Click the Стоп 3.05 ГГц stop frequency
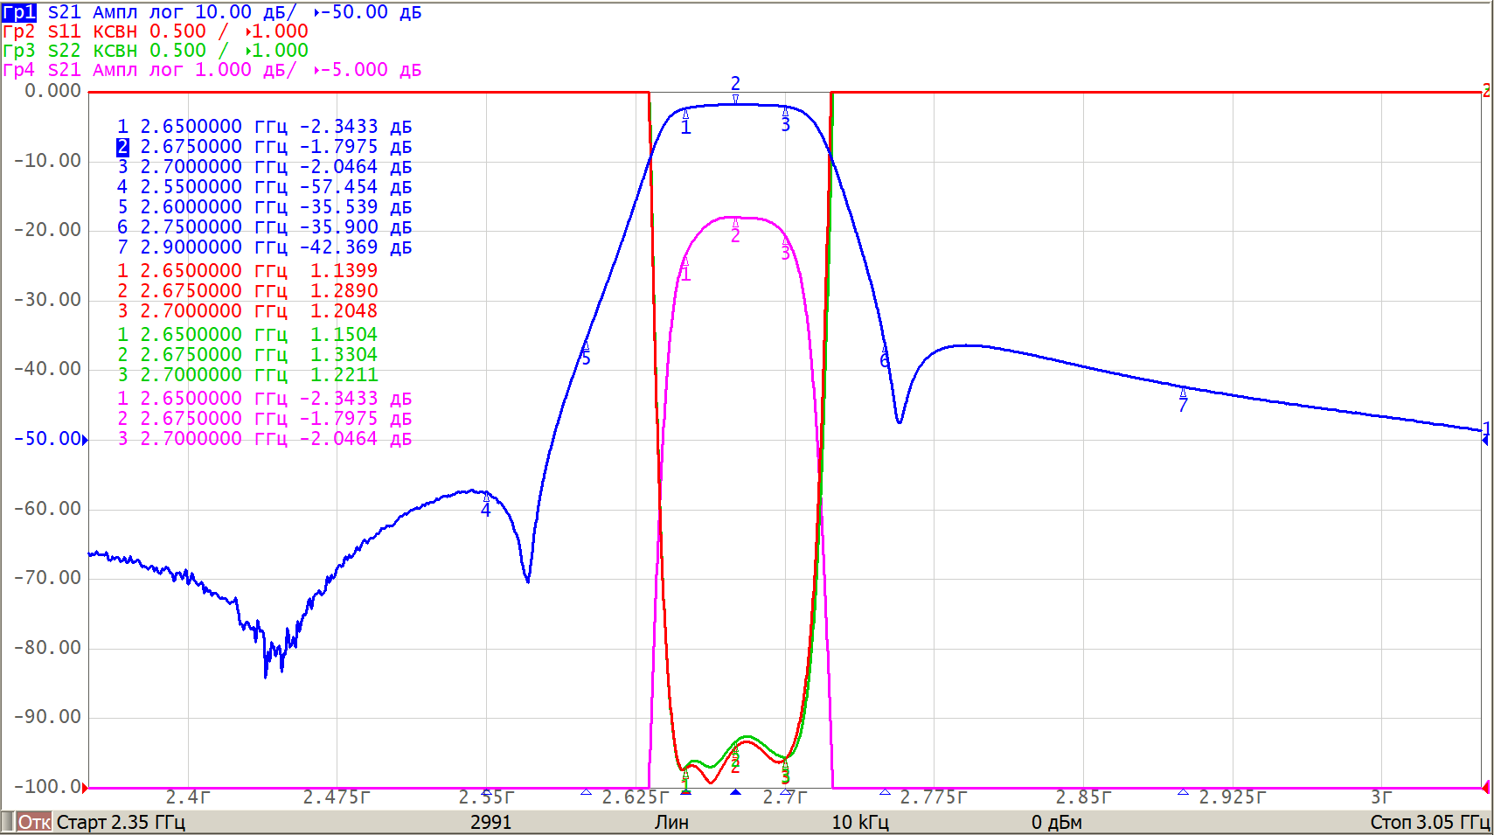Image resolution: width=1494 pixels, height=835 pixels. click(1428, 822)
